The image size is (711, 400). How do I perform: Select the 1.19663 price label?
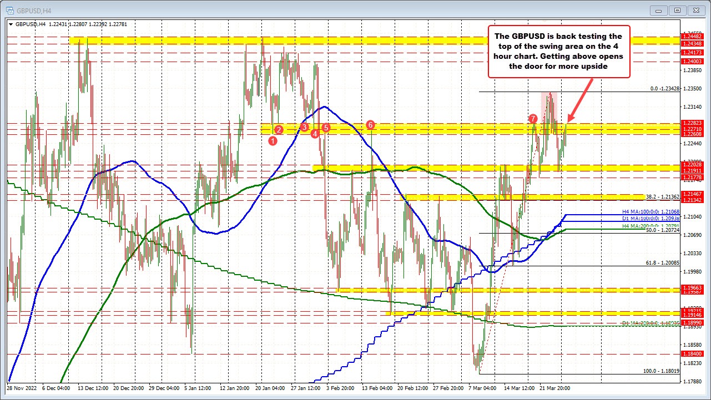692,288
